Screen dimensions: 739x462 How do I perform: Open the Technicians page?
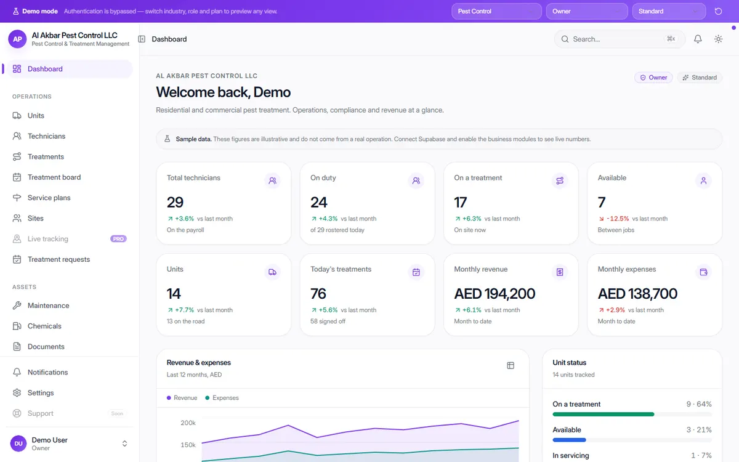coord(69,136)
